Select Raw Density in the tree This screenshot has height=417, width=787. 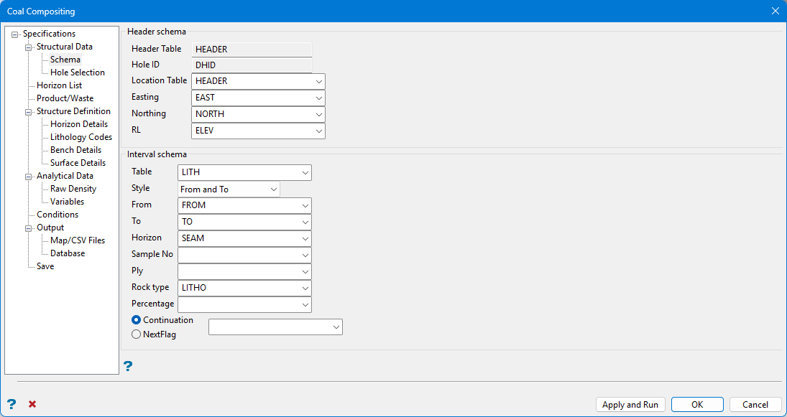tap(73, 189)
